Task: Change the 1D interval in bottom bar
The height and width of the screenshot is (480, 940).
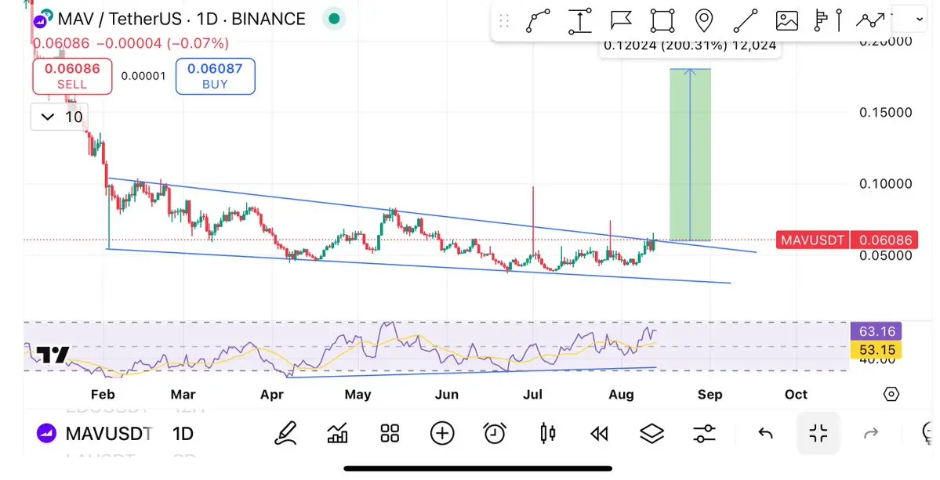Action: [x=183, y=433]
